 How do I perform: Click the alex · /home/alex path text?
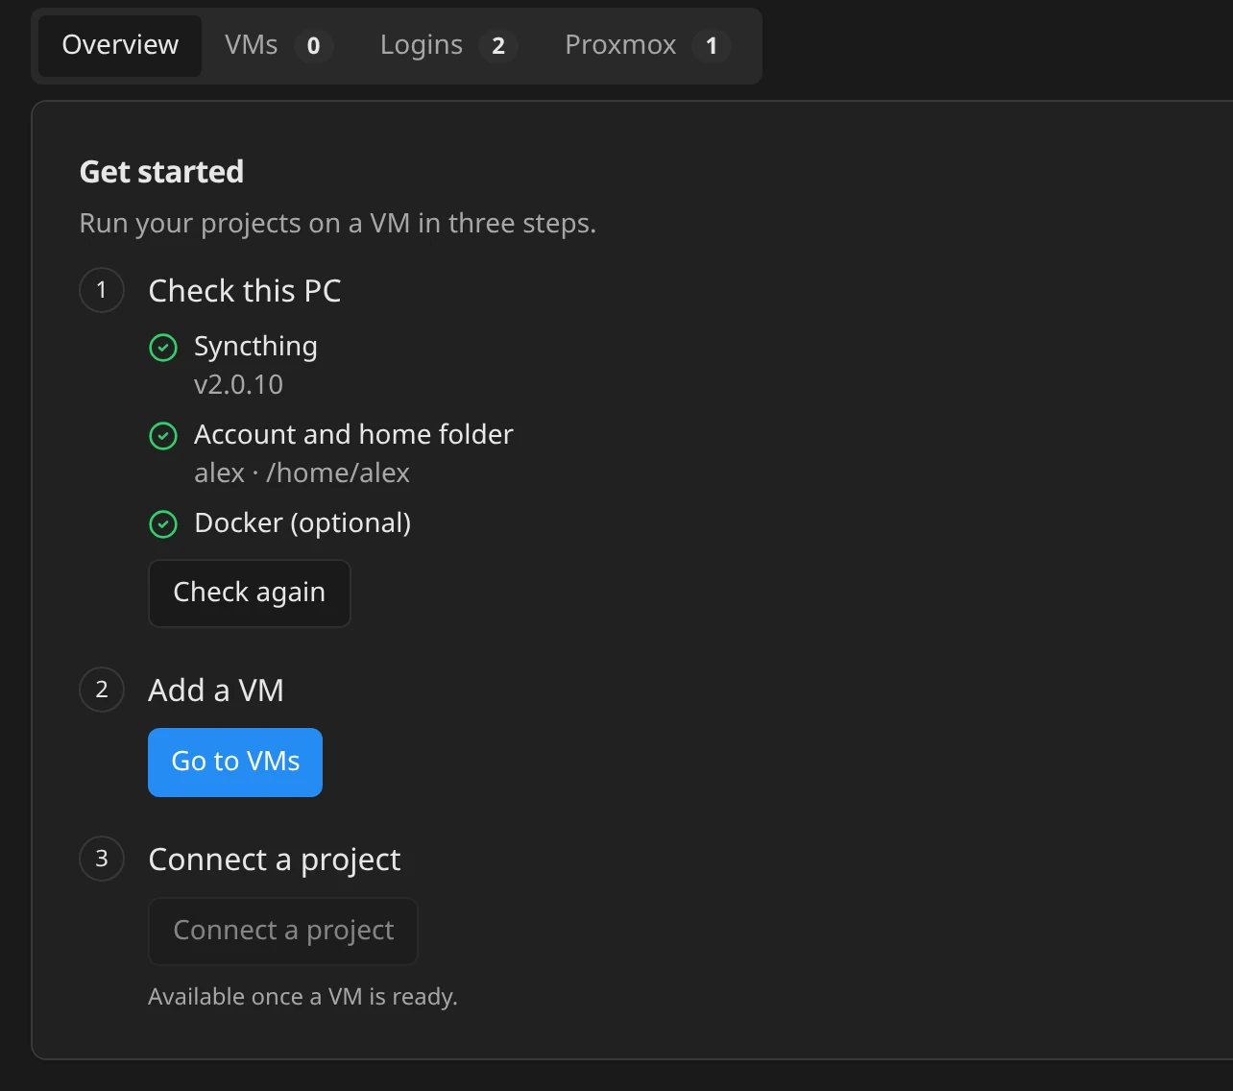pyautogui.click(x=302, y=473)
